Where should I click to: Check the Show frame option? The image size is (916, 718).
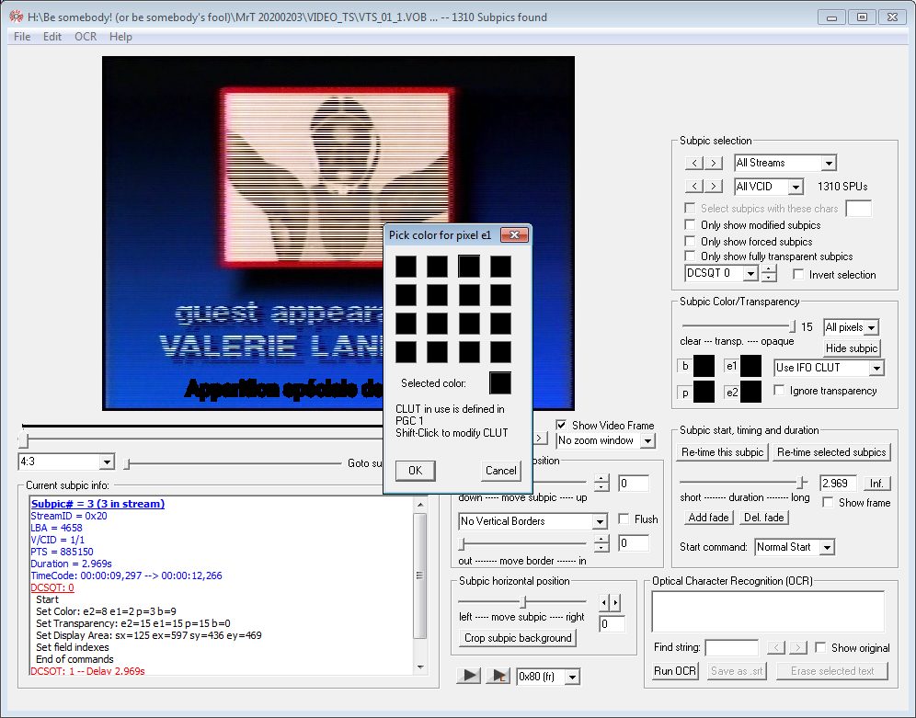coord(828,502)
